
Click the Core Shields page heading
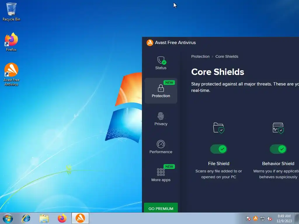tap(218, 72)
